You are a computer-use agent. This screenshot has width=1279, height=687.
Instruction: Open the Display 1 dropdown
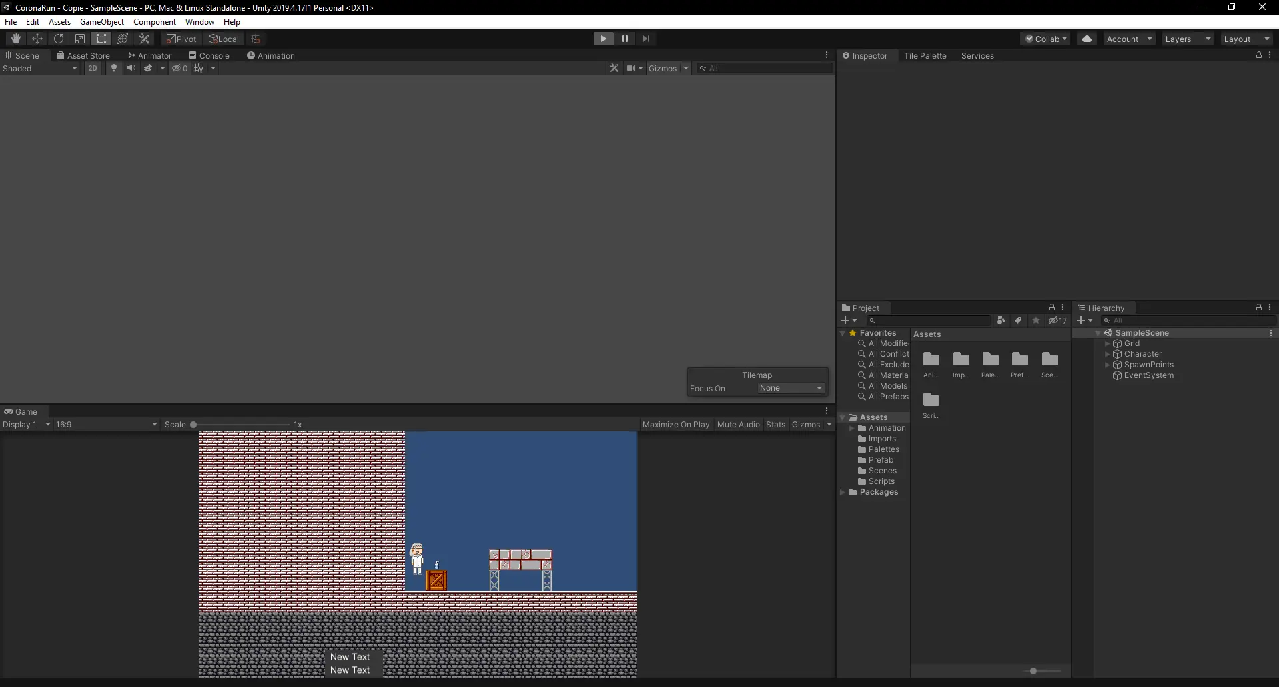coord(27,424)
